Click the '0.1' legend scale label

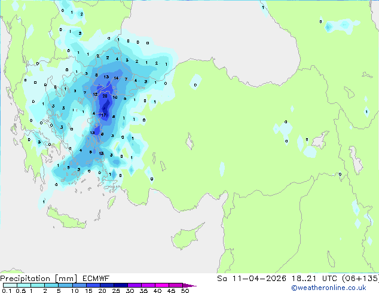(7, 291)
